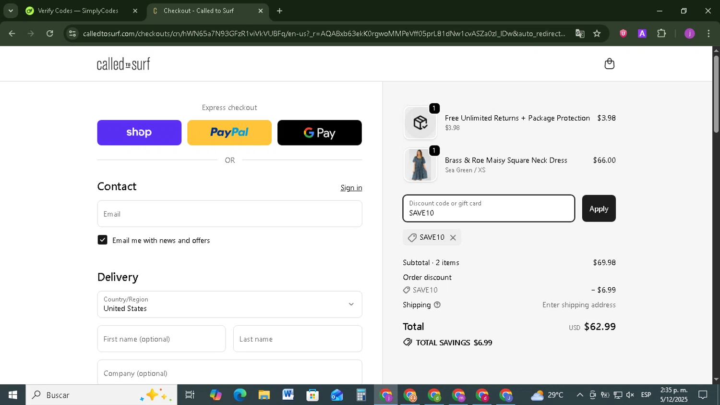Click the Package Protection item thumbnail
720x405 pixels.
(420, 123)
